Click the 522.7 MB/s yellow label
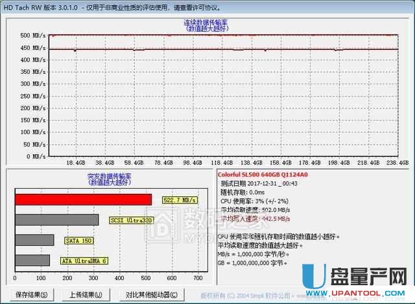This screenshot has width=415, height=304. pos(180,200)
